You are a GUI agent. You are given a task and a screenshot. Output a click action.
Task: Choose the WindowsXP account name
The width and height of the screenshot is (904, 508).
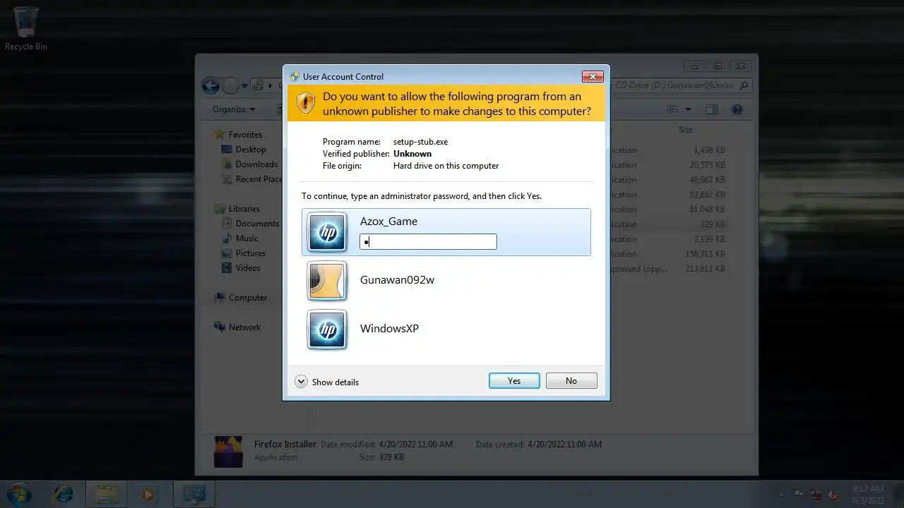(x=389, y=328)
